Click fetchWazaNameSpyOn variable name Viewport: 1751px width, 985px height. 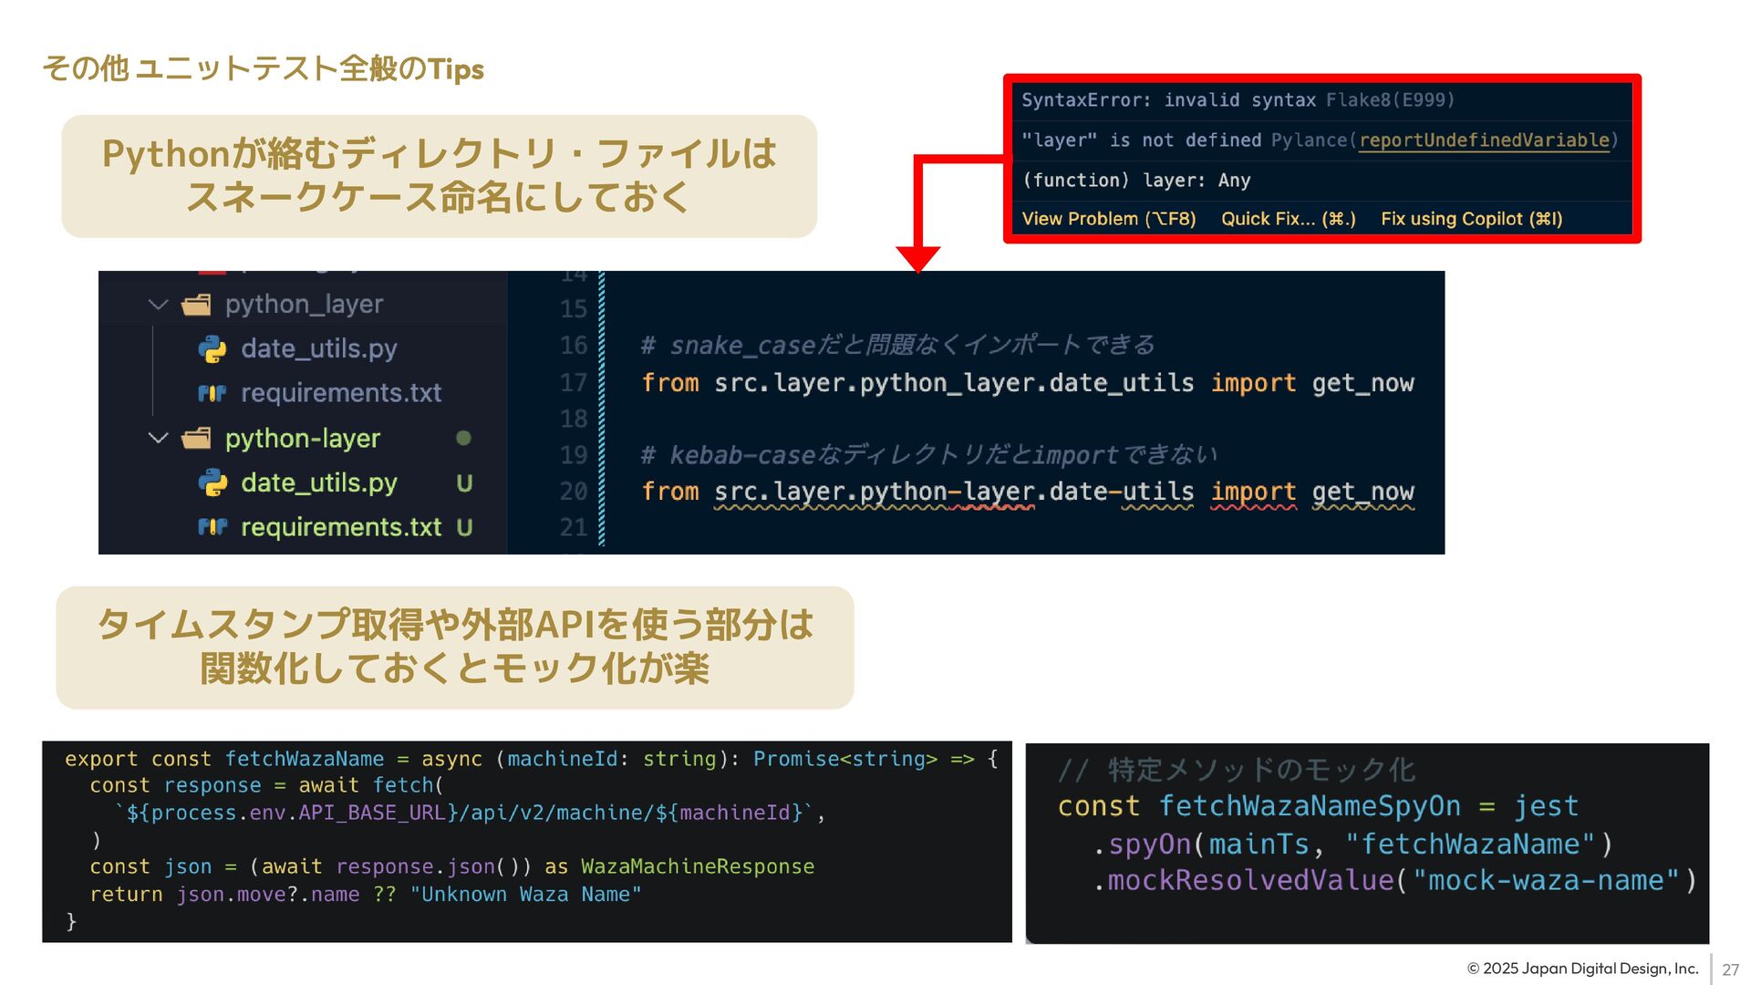pos(1310,806)
